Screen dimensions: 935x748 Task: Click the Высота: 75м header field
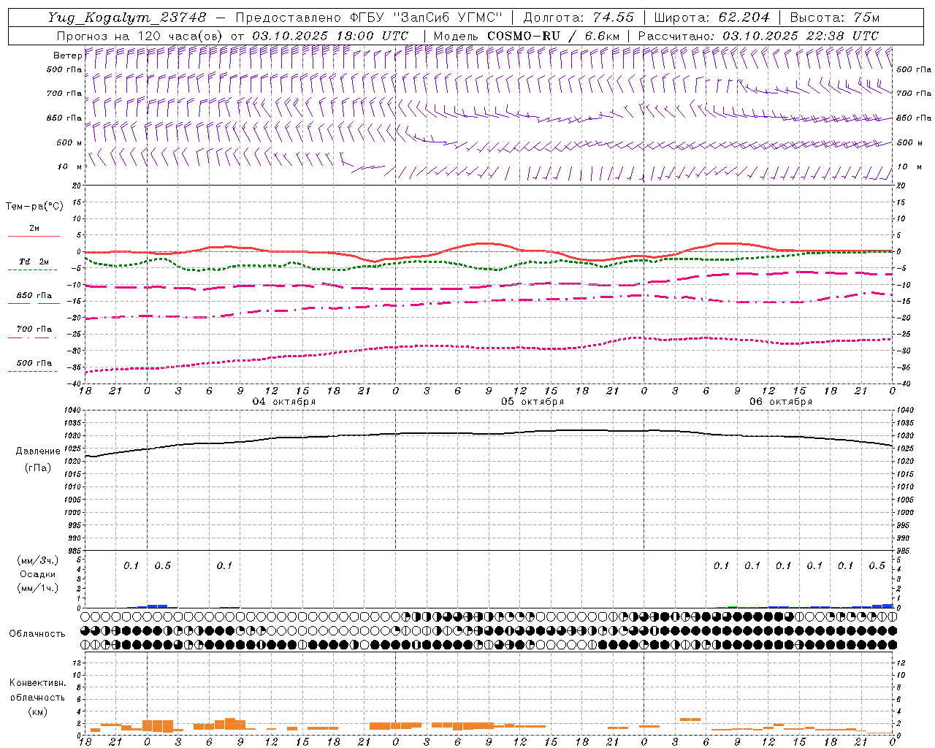[834, 18]
